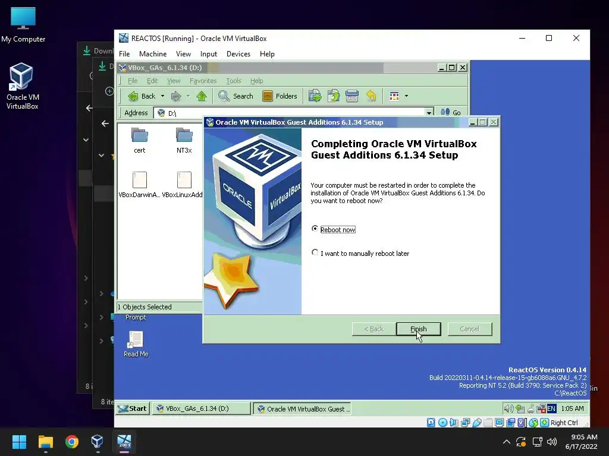Switch to VBox_GAs_6.1.34 (D:) taskbar button

pos(201,408)
